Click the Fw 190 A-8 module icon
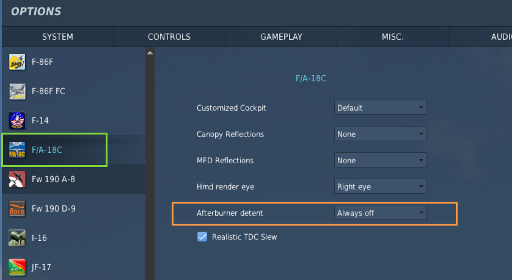The image size is (512, 280). 17,179
